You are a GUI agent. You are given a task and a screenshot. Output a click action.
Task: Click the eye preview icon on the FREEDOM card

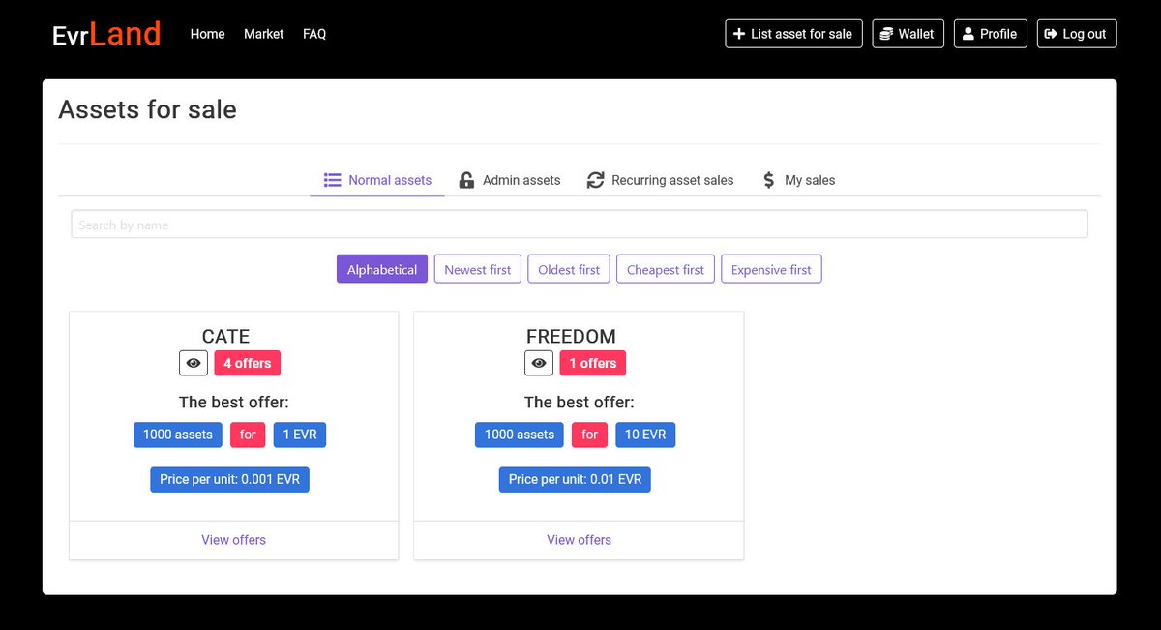539,363
